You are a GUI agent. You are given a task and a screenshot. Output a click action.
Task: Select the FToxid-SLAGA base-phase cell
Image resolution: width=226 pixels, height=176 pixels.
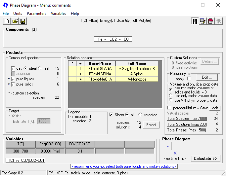point(100,69)
